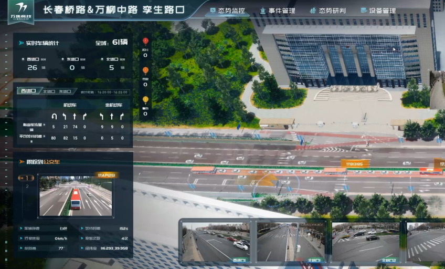The image size is (445, 269).
Task: Click the 万集科技 logo badge
Action: tap(20, 11)
